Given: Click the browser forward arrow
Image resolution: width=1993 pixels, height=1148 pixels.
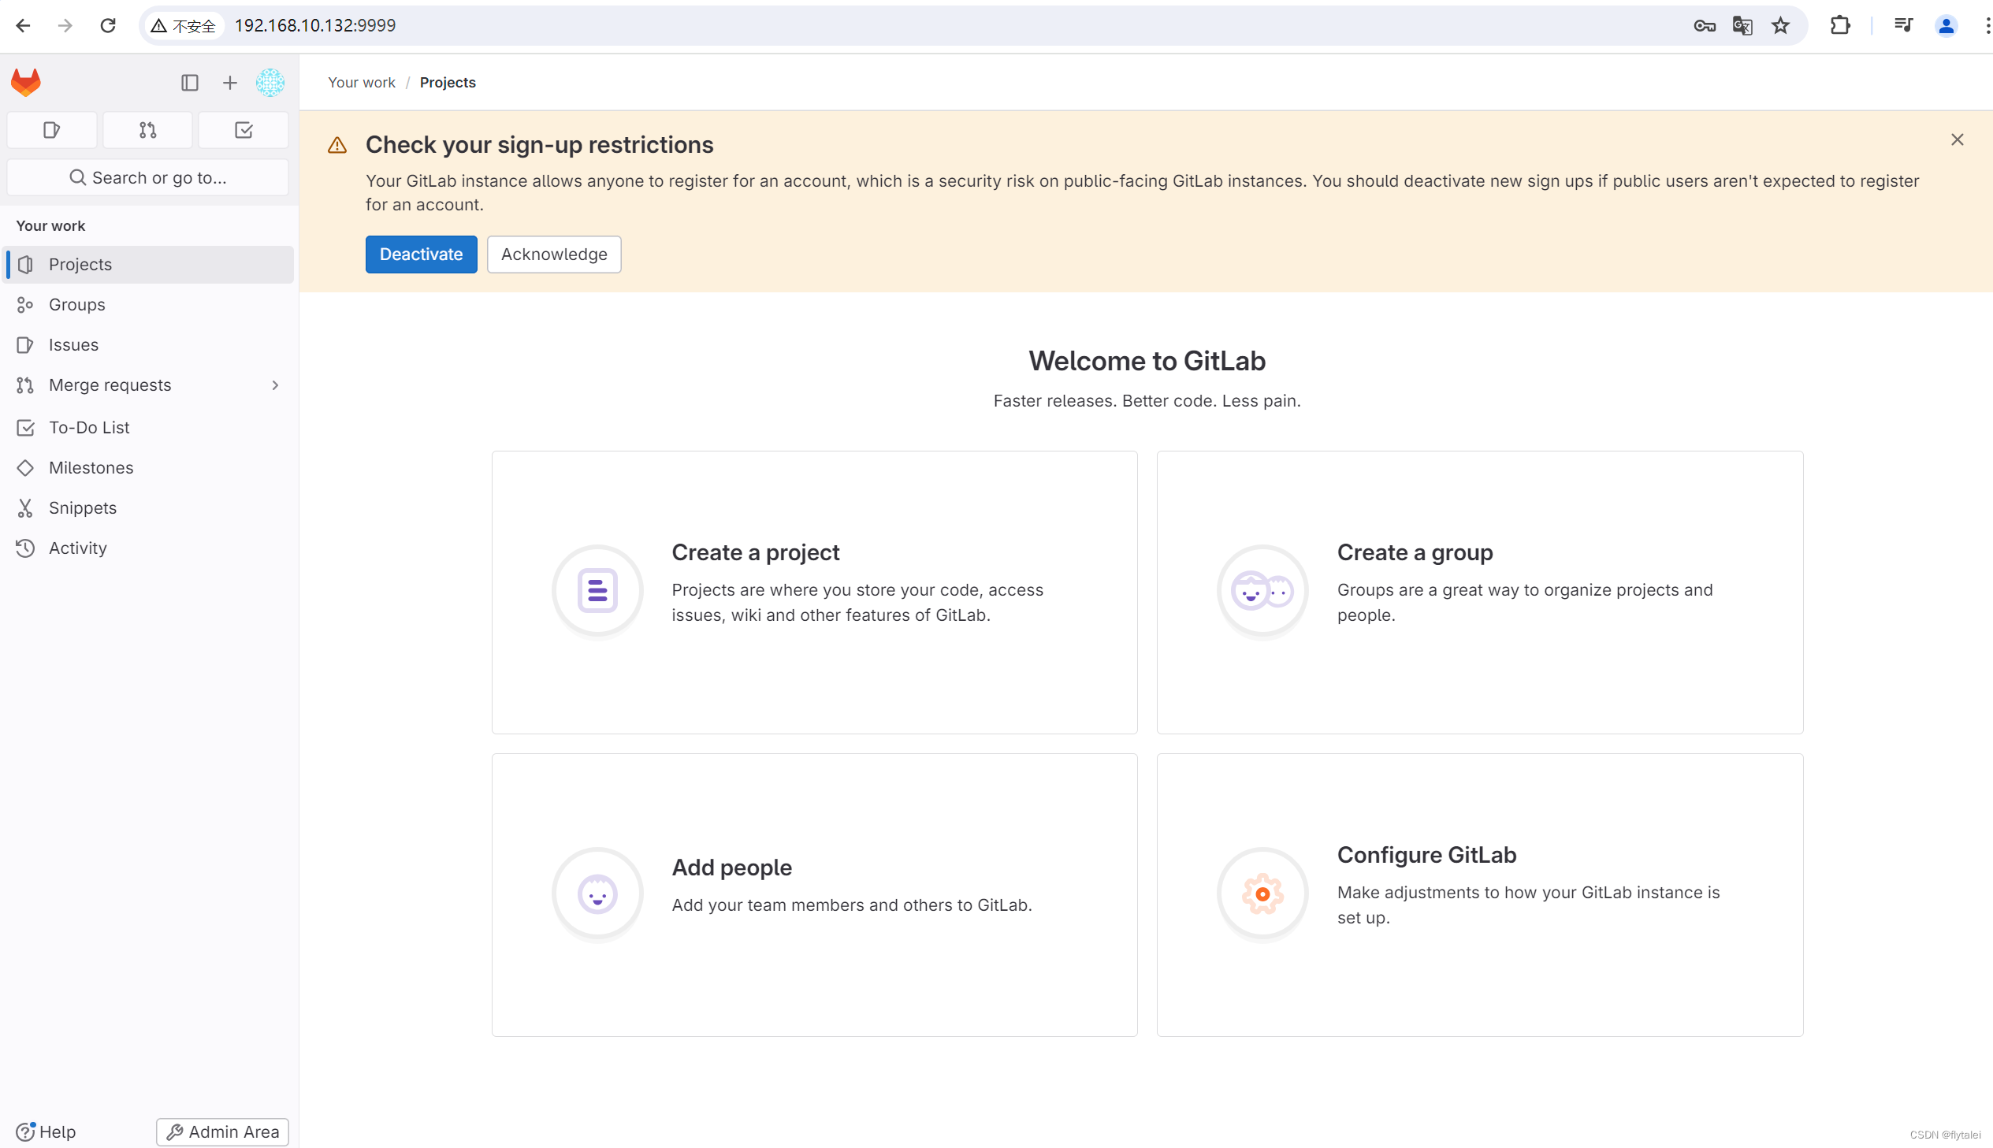Looking at the screenshot, I should pos(65,25).
